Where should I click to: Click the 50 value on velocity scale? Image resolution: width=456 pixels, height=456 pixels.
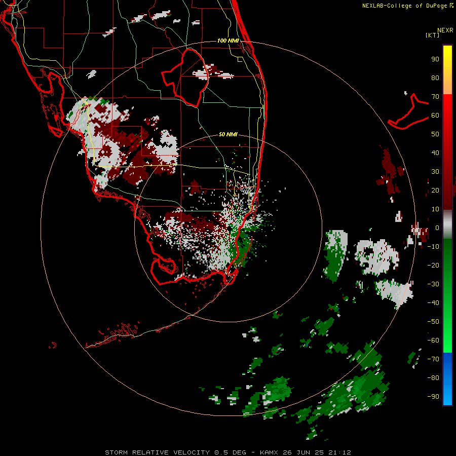click(x=435, y=134)
